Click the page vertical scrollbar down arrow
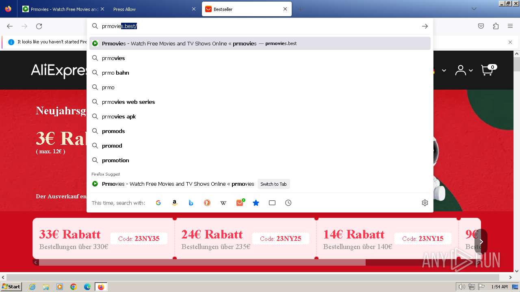The height and width of the screenshot is (292, 520). tap(517, 271)
